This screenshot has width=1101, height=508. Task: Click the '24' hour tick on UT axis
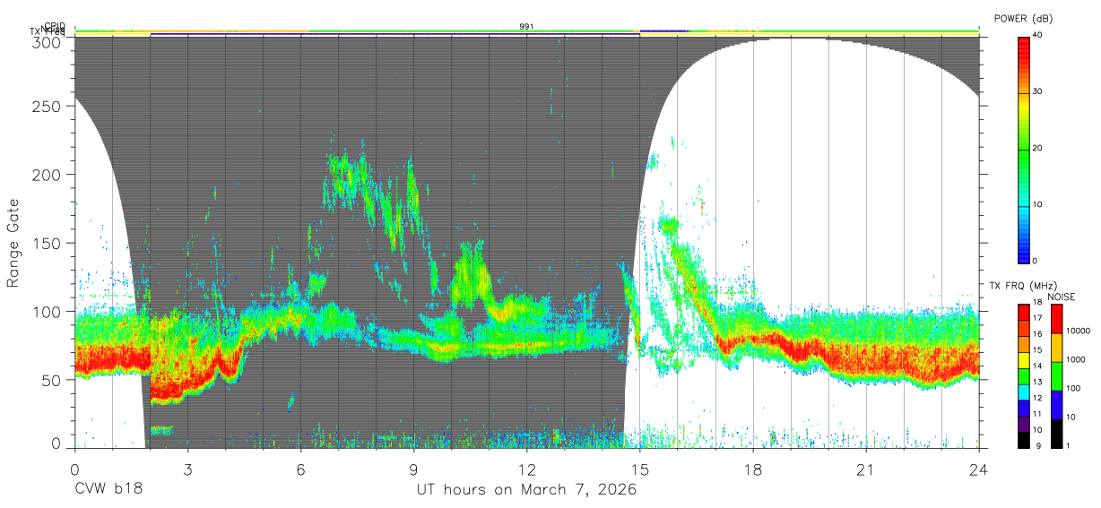click(978, 469)
